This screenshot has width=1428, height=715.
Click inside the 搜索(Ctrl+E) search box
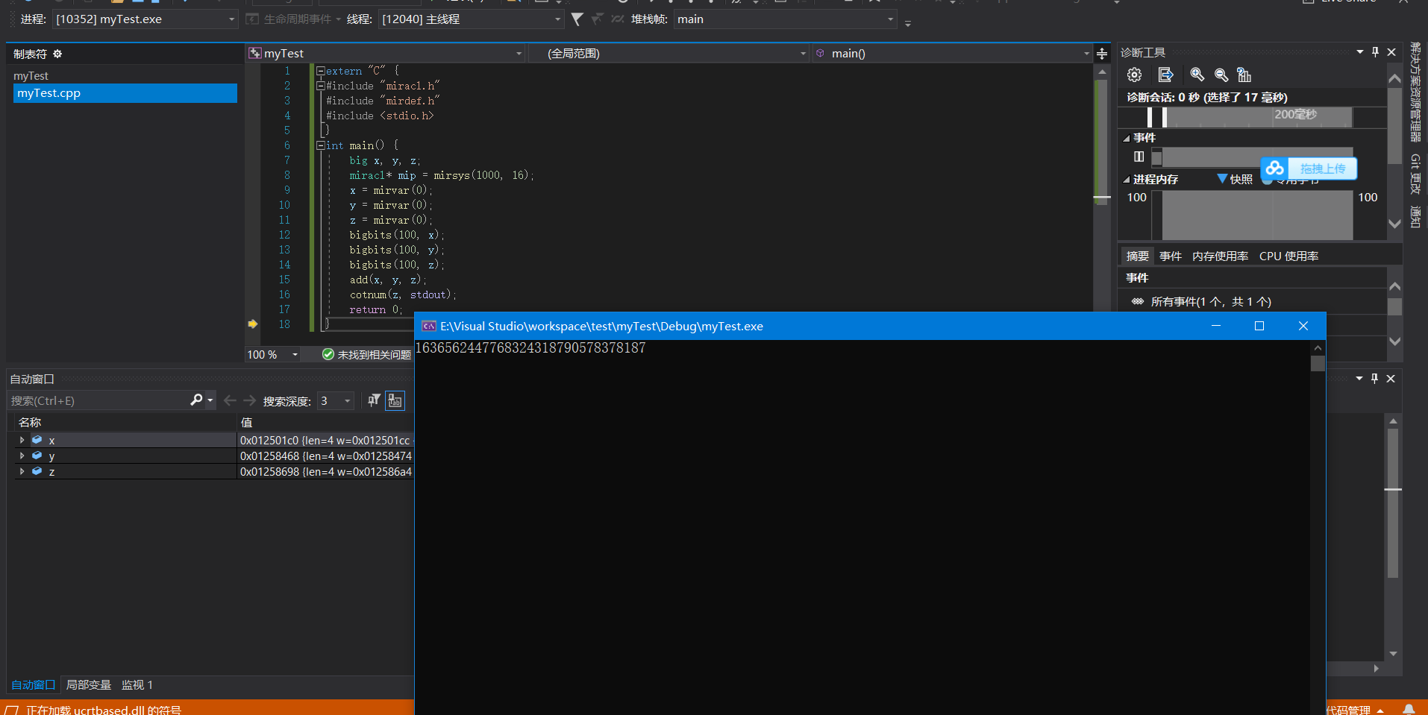[90, 400]
